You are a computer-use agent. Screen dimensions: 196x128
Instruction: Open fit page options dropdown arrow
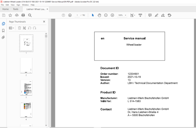coord(135,15)
